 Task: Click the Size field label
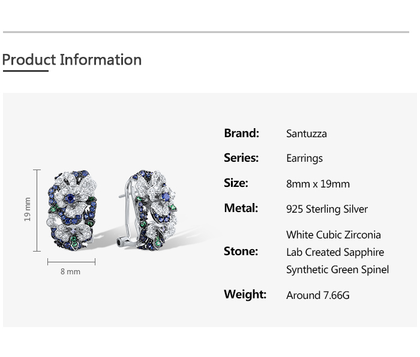[x=236, y=183]
